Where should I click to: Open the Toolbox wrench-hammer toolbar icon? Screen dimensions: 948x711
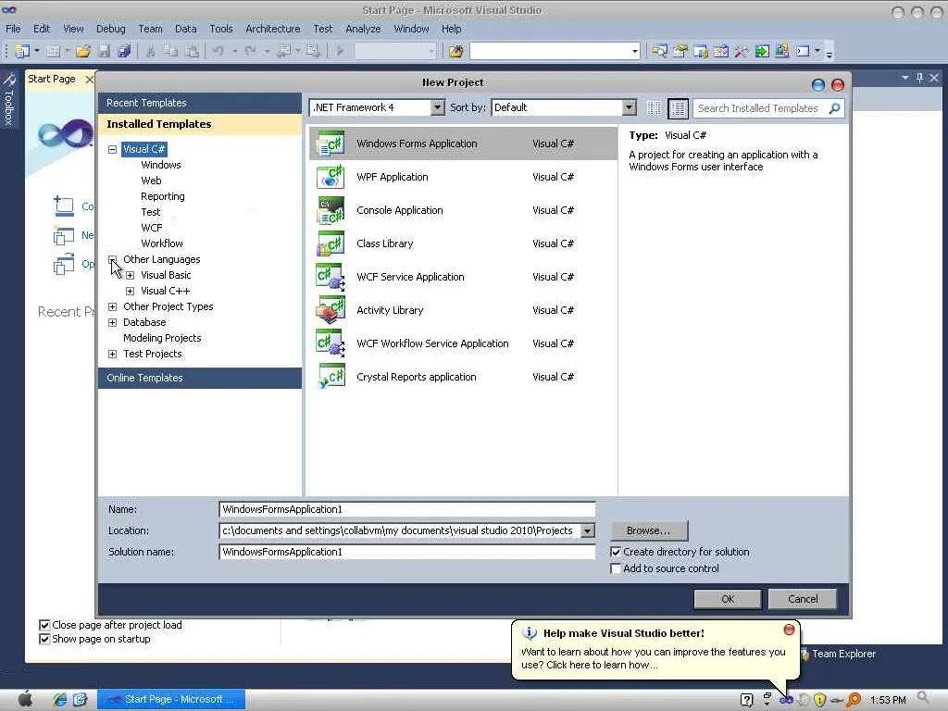(742, 52)
